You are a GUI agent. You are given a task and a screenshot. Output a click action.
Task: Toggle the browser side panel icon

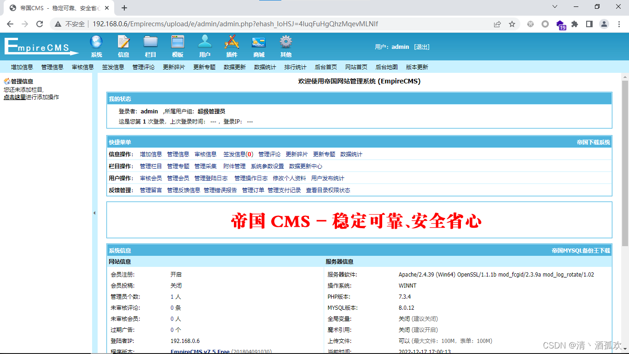[x=589, y=24]
